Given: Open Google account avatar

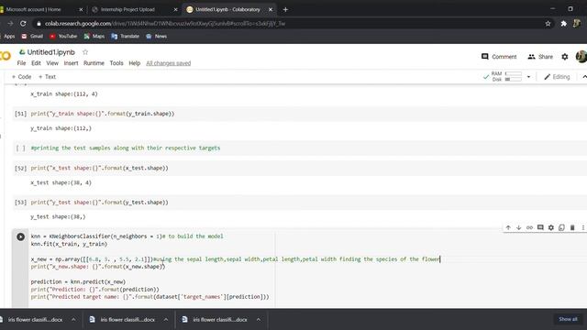Looking at the screenshot, I should coord(581,57).
